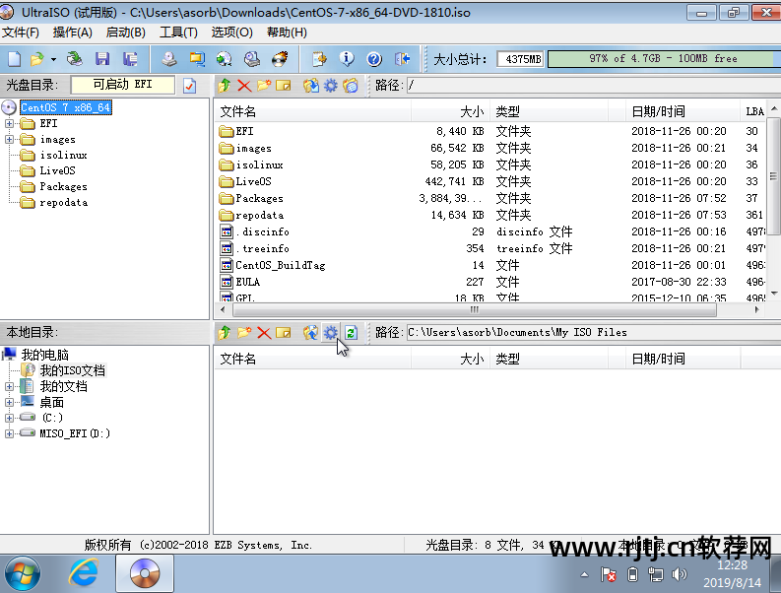Select the .treeinfo file in the image list
This screenshot has height=593, width=781.
(x=262, y=248)
